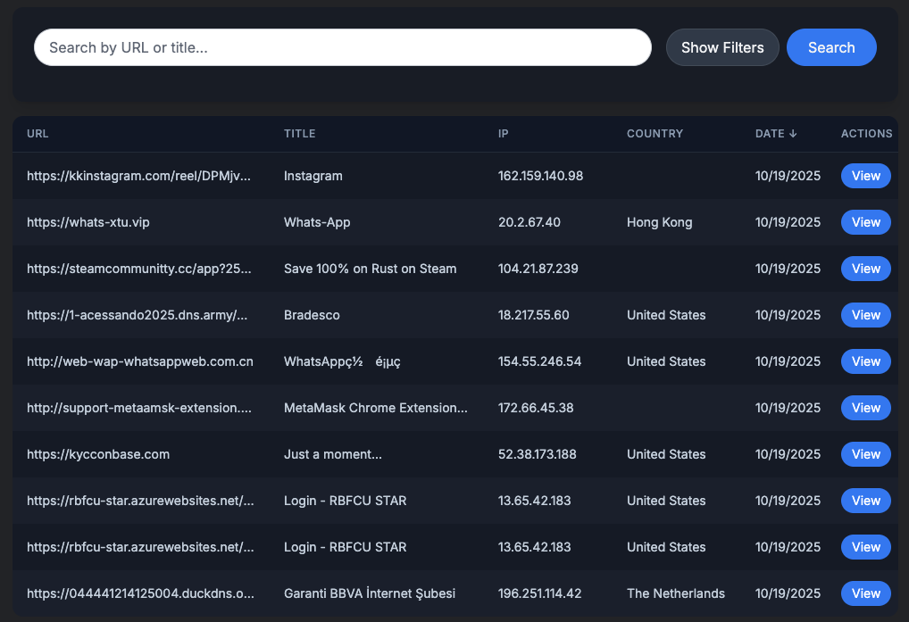Click the IP column header
The width and height of the screenshot is (909, 622).
point(504,134)
